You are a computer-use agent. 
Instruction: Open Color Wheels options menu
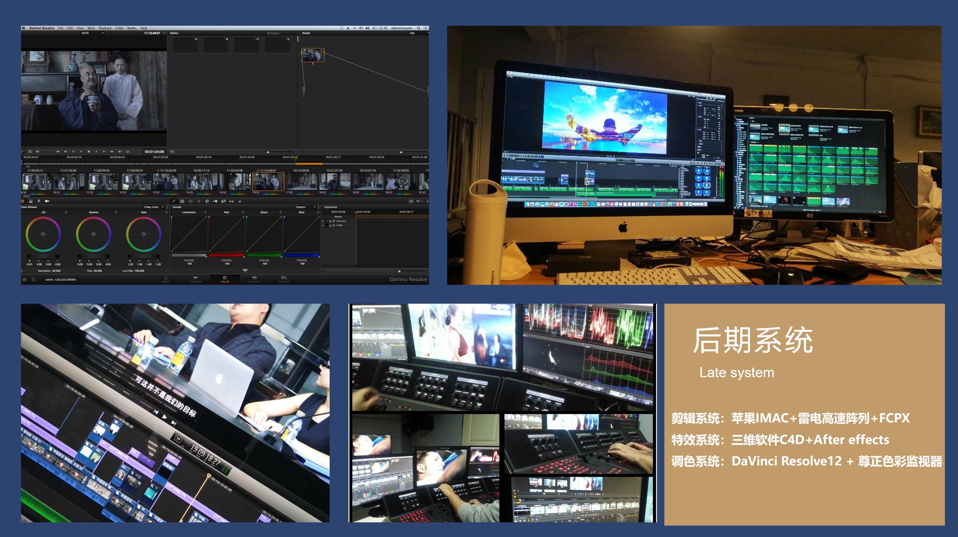[x=167, y=207]
